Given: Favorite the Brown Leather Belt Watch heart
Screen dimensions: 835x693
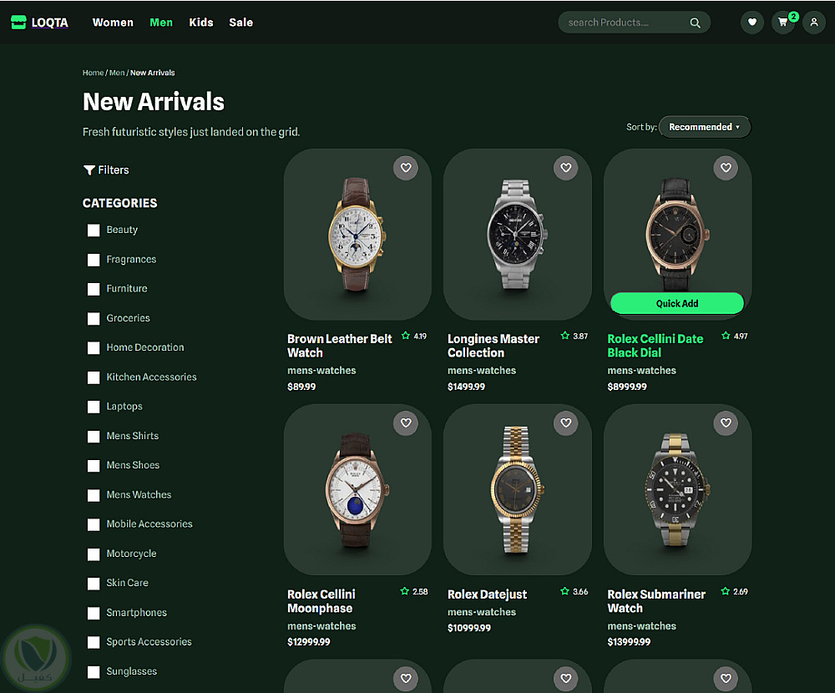Looking at the screenshot, I should (406, 168).
